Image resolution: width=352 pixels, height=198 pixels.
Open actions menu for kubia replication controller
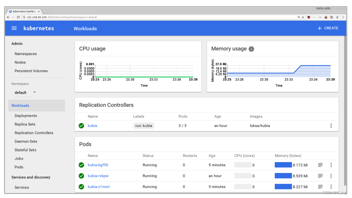coord(331,126)
